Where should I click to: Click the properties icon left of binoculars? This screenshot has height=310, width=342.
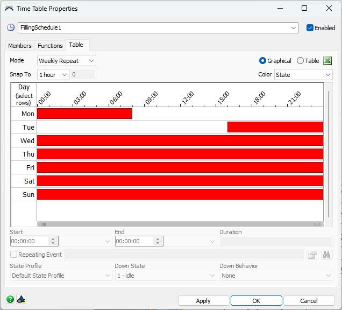312,255
